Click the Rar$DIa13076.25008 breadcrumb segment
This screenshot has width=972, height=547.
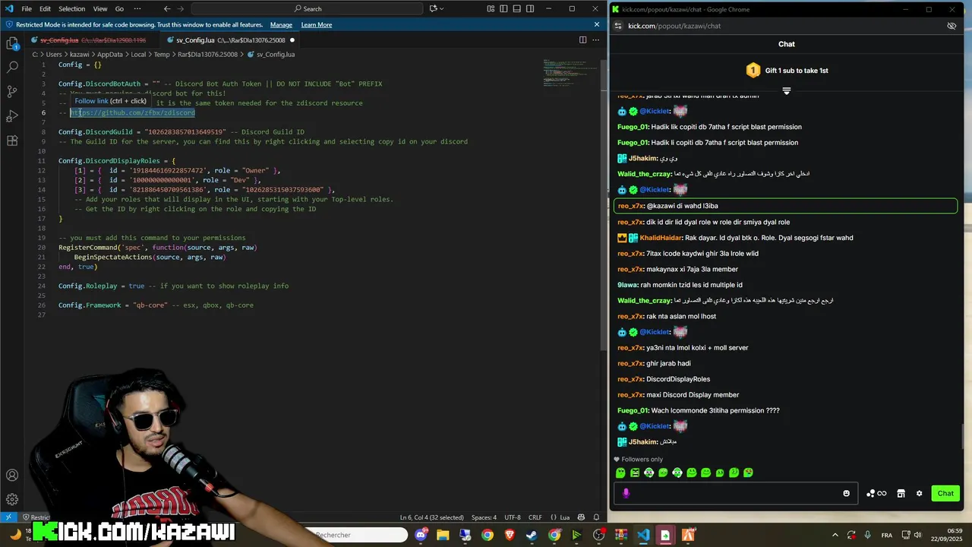click(208, 55)
